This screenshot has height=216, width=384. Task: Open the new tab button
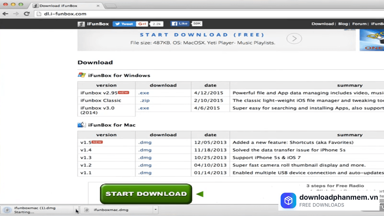point(110,6)
